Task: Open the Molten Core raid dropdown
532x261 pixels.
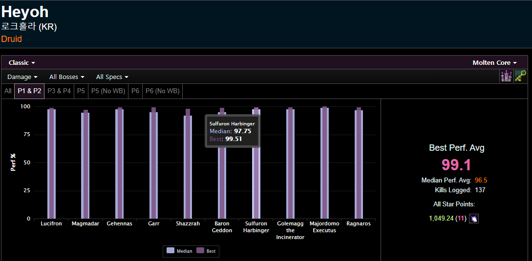Action: (494, 63)
